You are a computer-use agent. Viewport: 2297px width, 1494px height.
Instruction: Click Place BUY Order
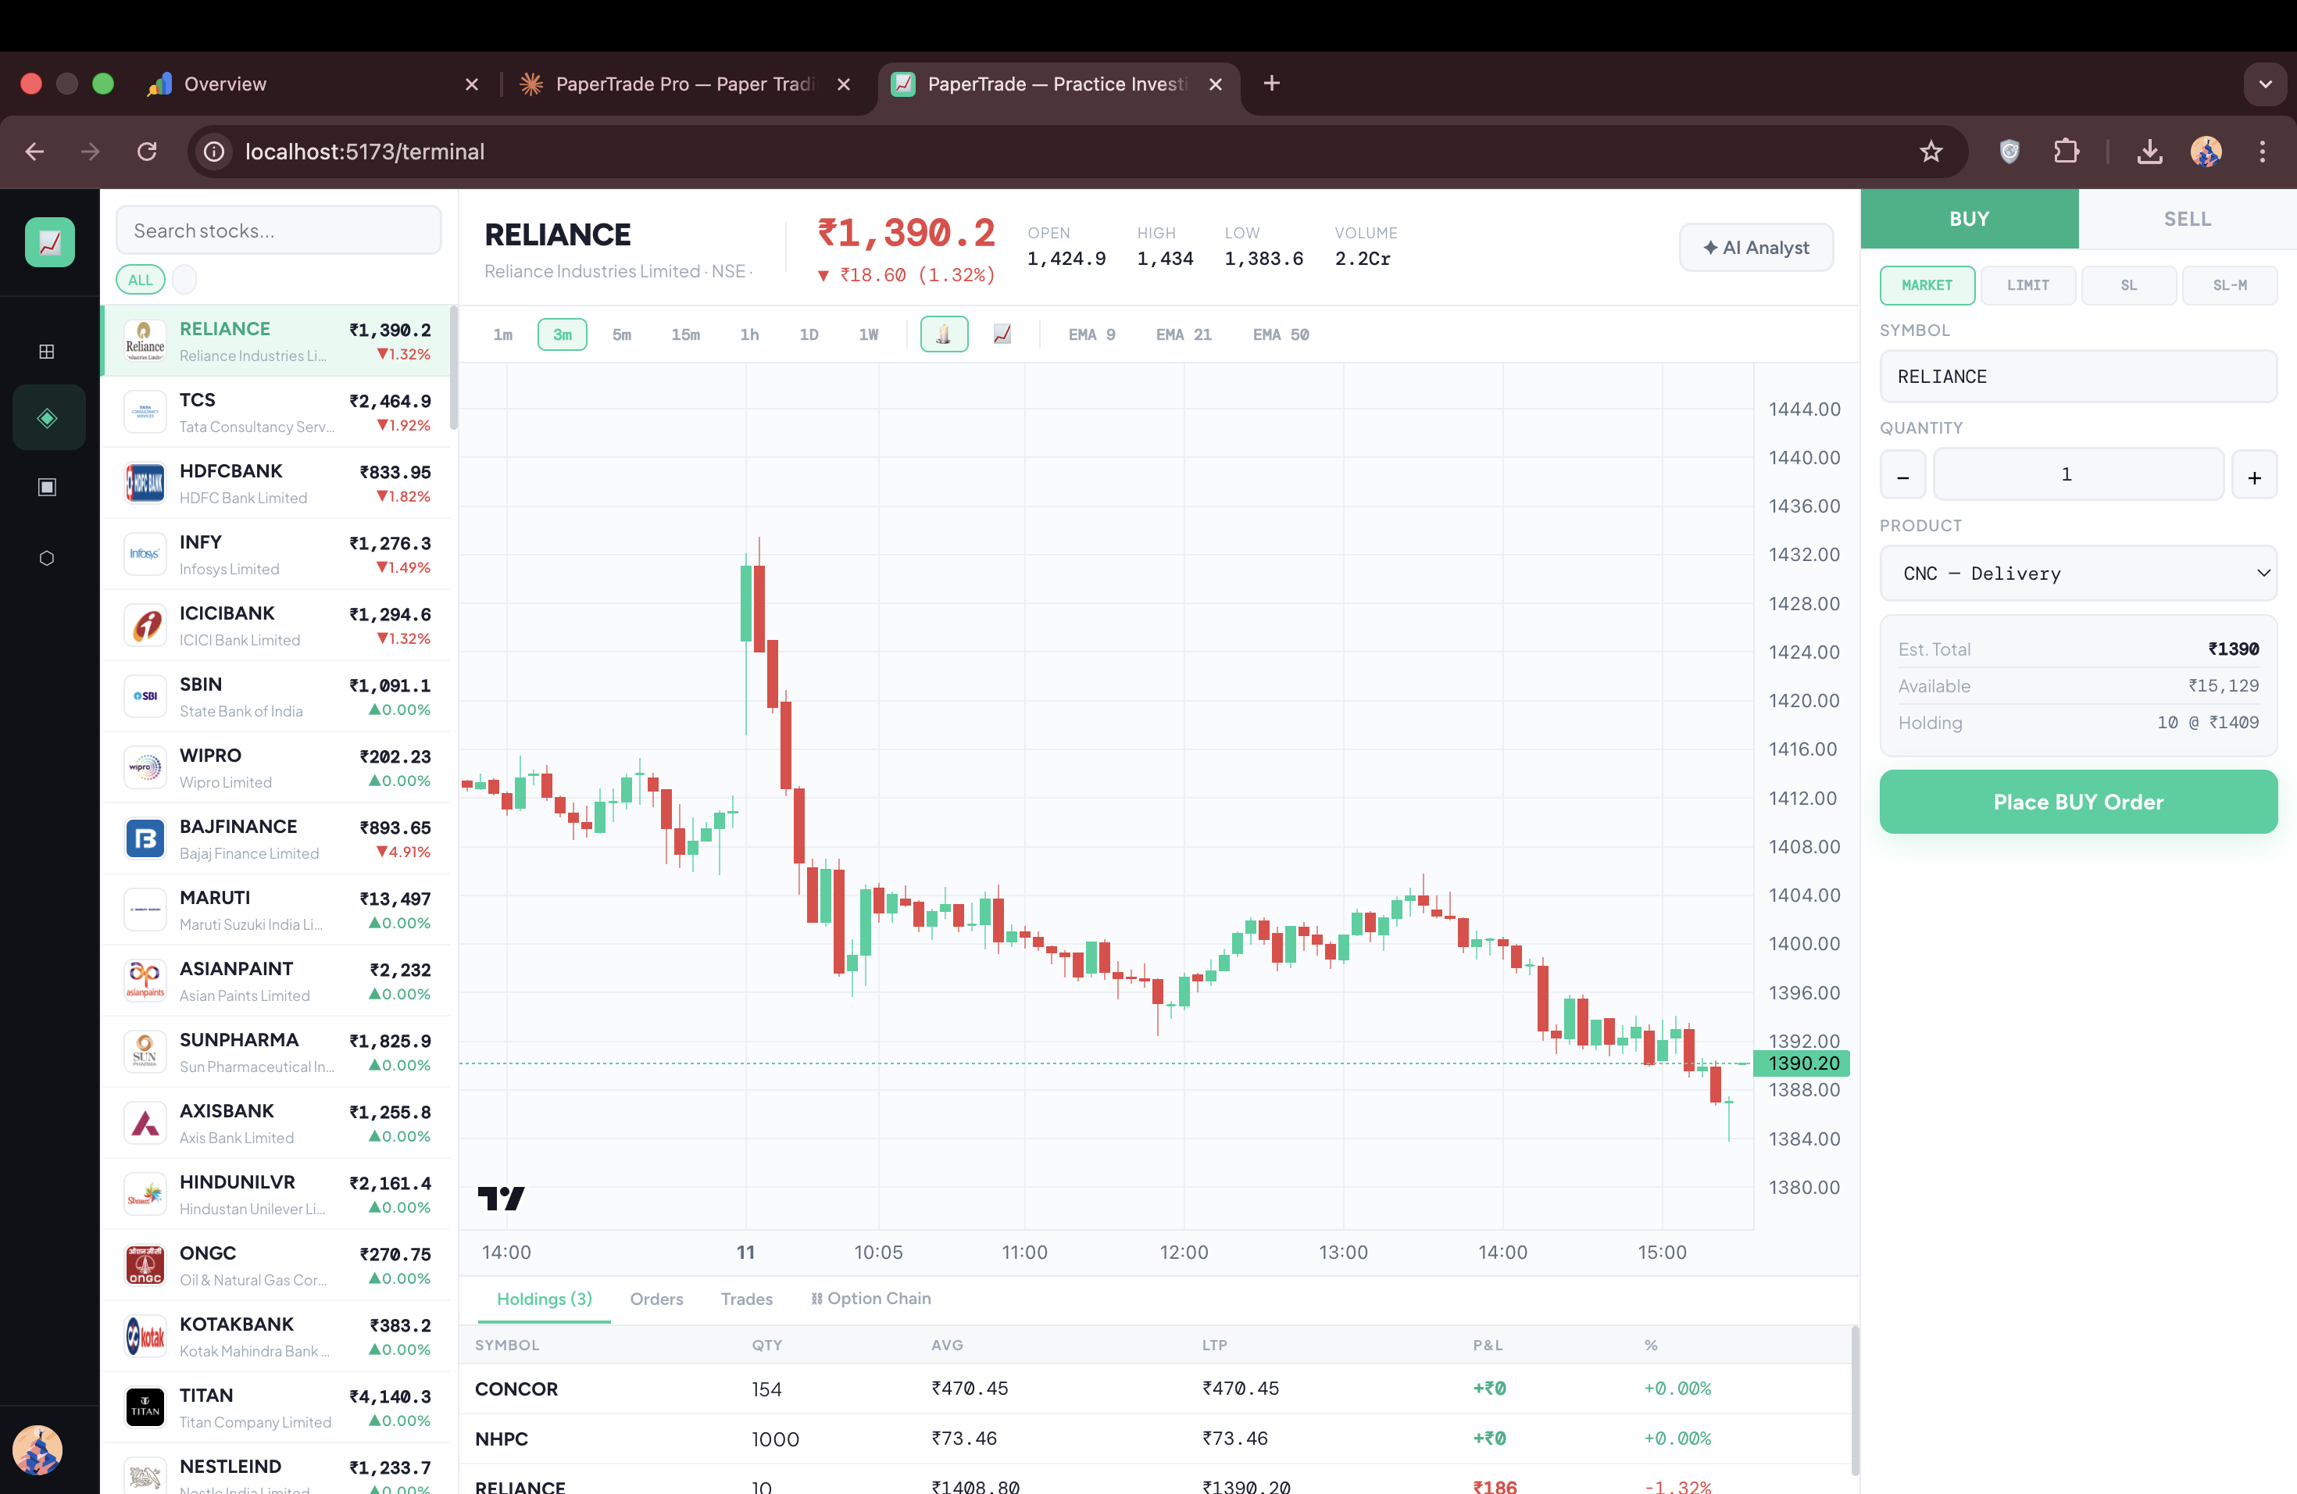coord(2077,802)
